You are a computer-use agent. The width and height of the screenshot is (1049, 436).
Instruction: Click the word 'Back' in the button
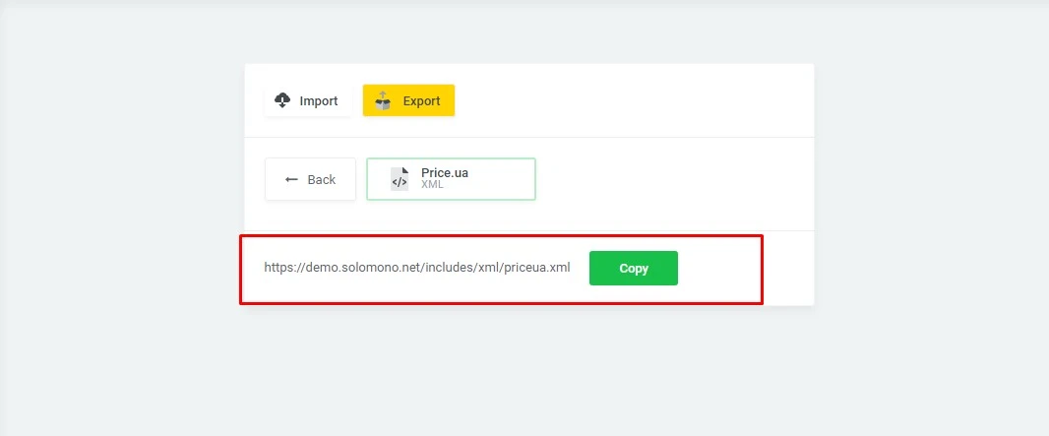(322, 180)
